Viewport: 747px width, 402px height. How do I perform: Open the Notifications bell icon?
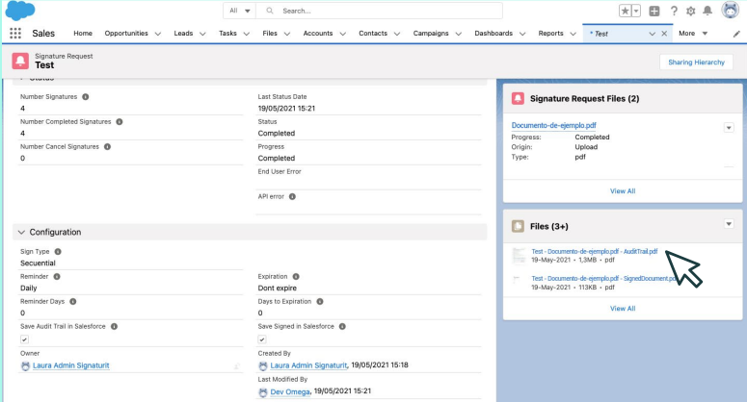(x=707, y=11)
